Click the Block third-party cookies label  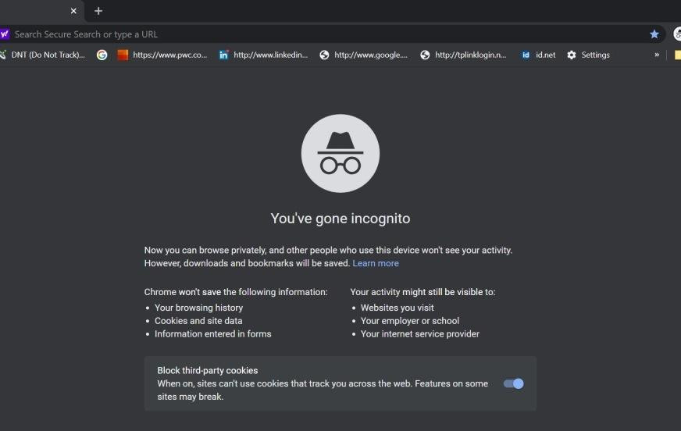coord(208,370)
